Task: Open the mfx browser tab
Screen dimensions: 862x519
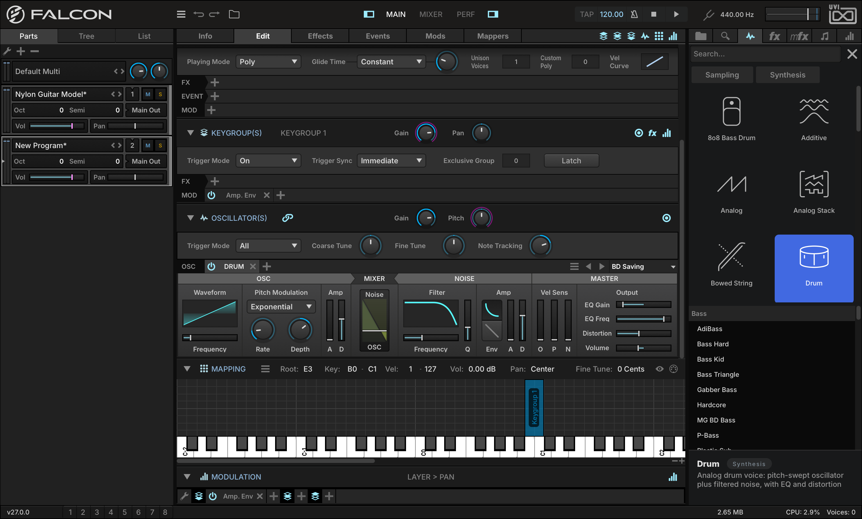Action: coord(799,36)
